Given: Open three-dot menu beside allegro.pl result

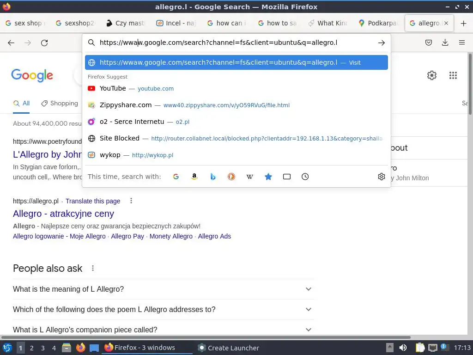Looking at the screenshot, I should coord(131,201).
